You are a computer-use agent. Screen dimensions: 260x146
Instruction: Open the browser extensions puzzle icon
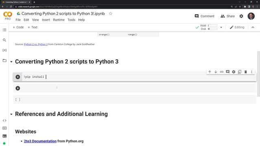245,6
